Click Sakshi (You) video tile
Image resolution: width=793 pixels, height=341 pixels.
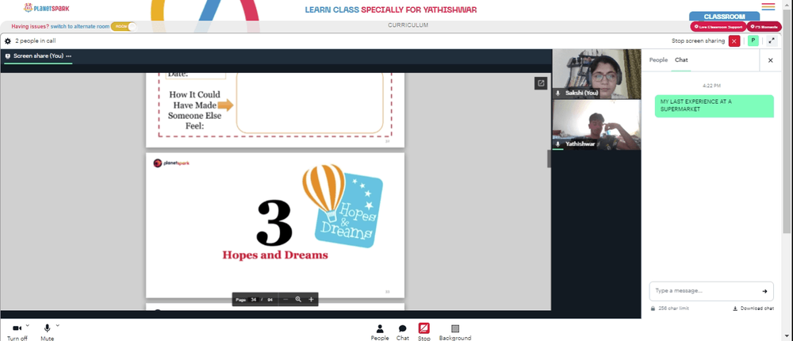coord(596,74)
